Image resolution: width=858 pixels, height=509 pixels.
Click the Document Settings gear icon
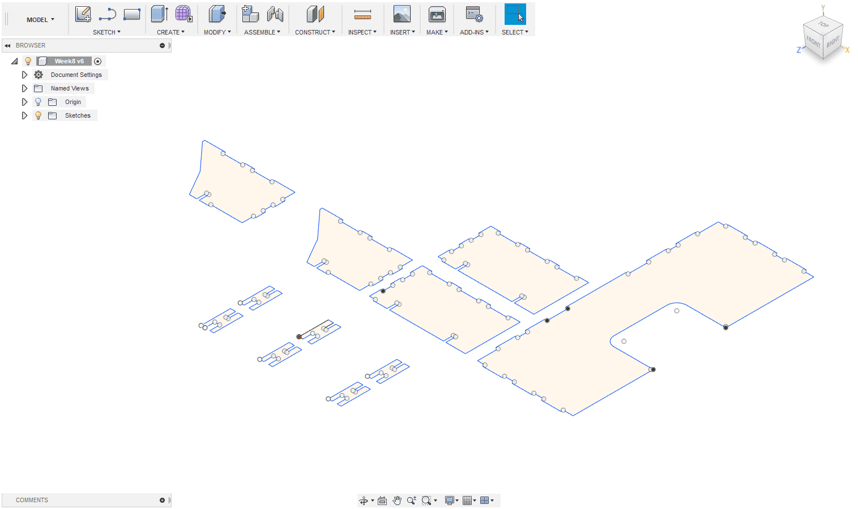click(39, 75)
